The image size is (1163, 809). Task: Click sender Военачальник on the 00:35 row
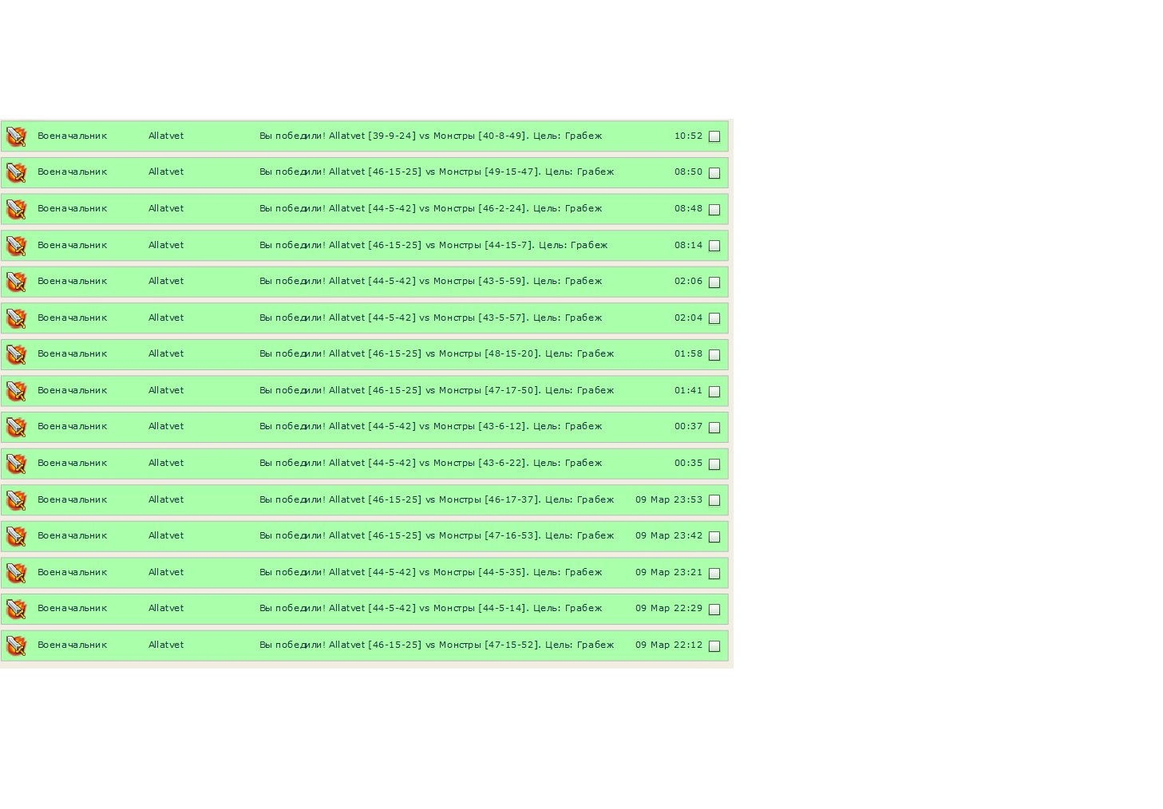click(x=72, y=463)
